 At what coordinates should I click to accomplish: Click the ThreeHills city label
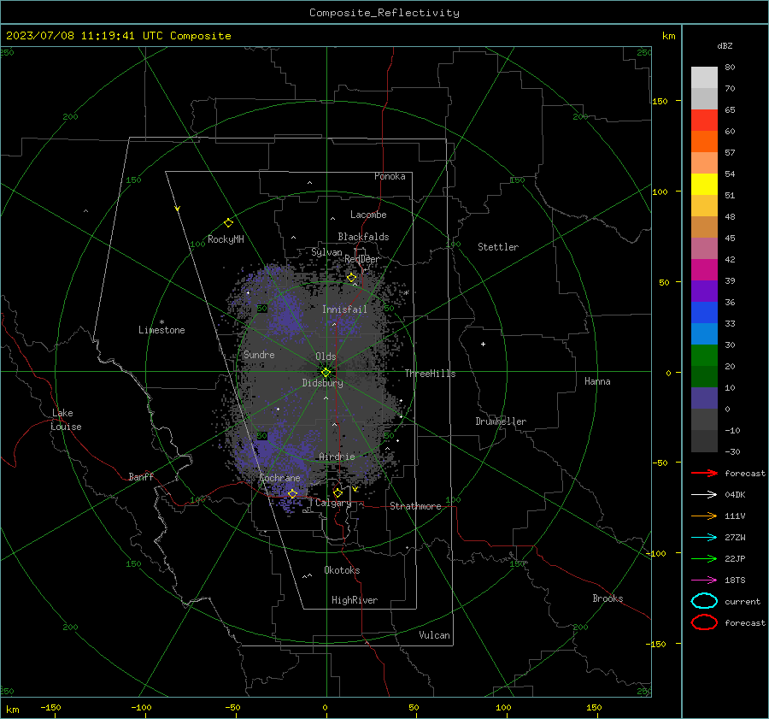(430, 374)
